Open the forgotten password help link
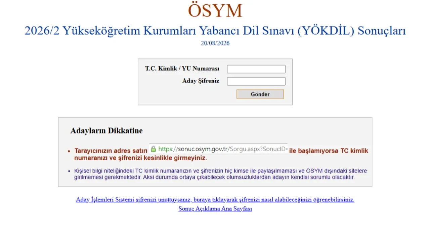 click(215, 200)
